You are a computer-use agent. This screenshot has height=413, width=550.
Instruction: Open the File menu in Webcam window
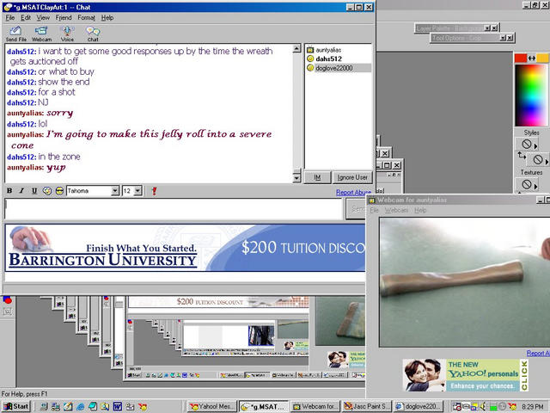pyautogui.click(x=375, y=210)
